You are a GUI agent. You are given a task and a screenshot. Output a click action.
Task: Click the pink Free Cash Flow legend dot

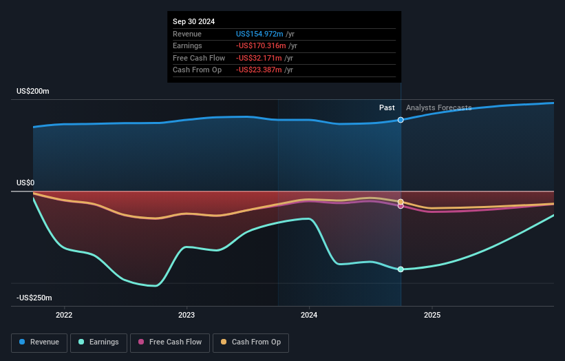141,342
